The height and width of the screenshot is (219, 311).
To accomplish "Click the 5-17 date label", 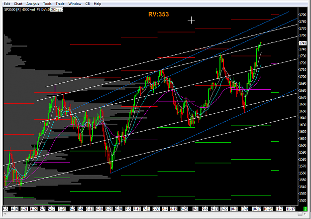I will point(51,209).
